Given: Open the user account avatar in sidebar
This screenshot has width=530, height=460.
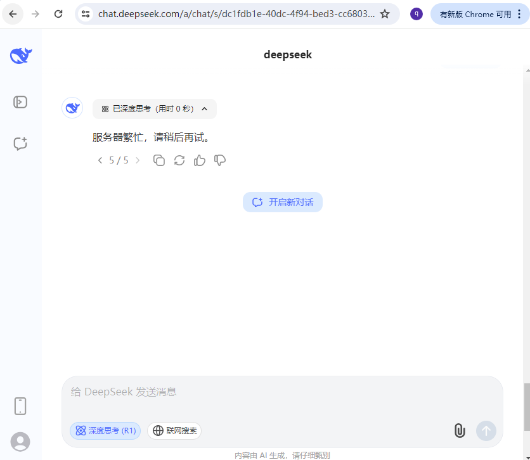Looking at the screenshot, I should [20, 442].
